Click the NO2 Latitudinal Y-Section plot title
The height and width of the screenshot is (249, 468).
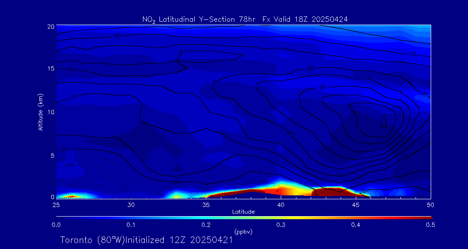[245, 19]
